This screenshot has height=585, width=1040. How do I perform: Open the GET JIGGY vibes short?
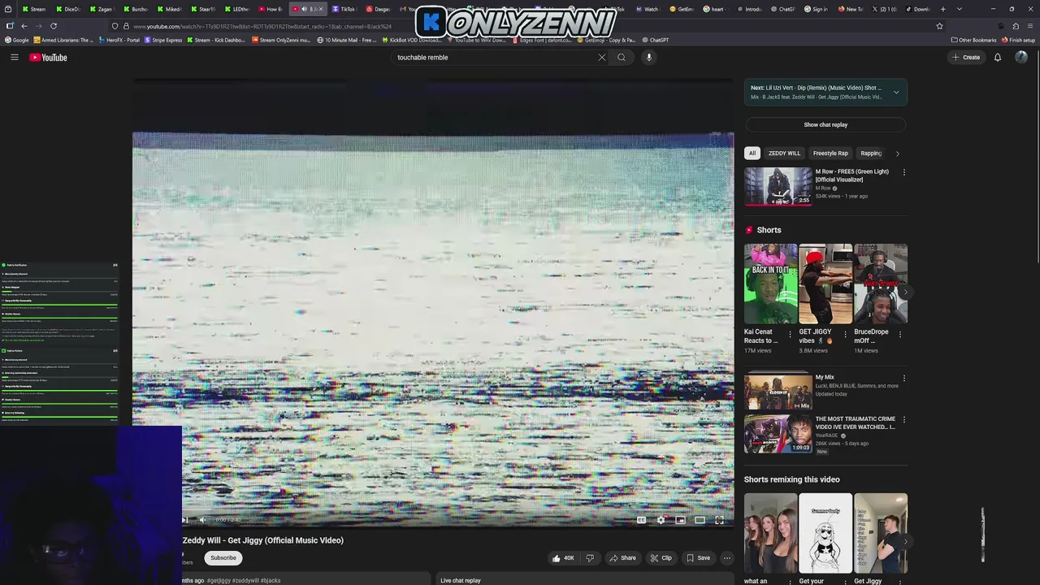(x=825, y=284)
